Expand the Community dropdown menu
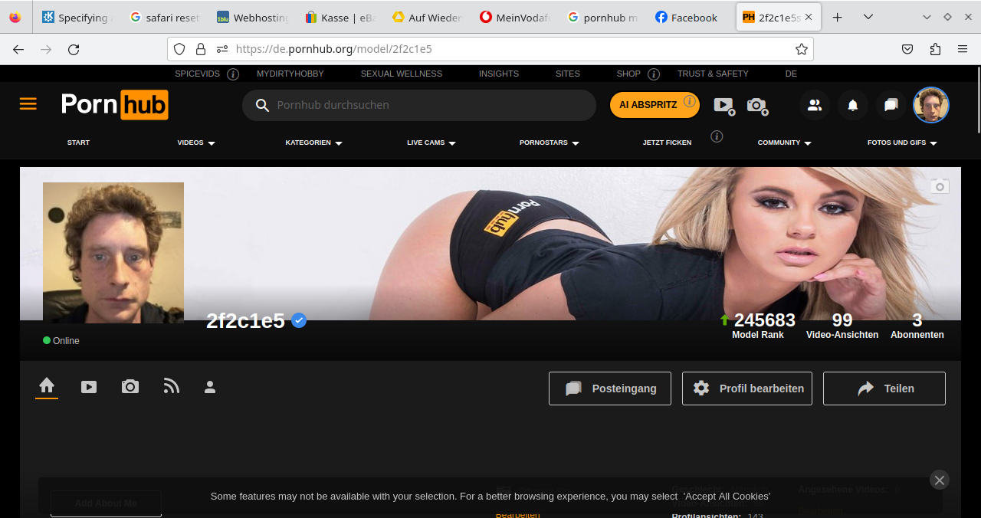Screen dimensions: 981x518 784,143
